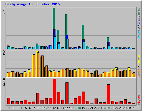Click the red KBytes bar for day 18

coord(79,100)
